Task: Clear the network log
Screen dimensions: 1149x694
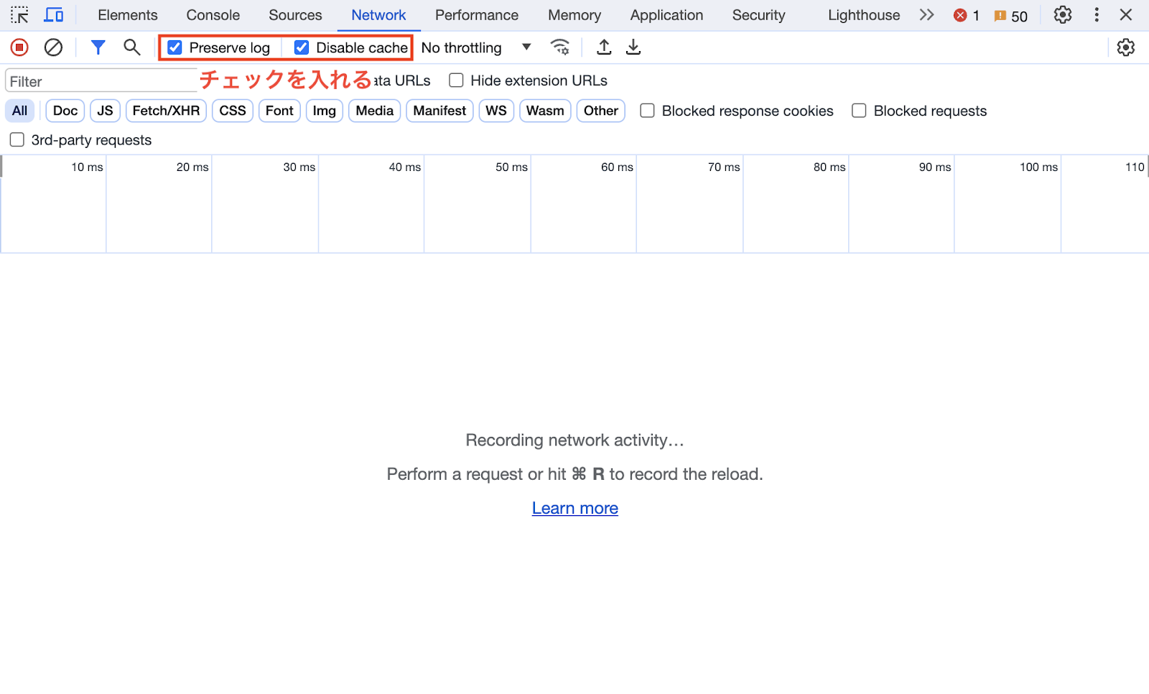Action: 53,47
